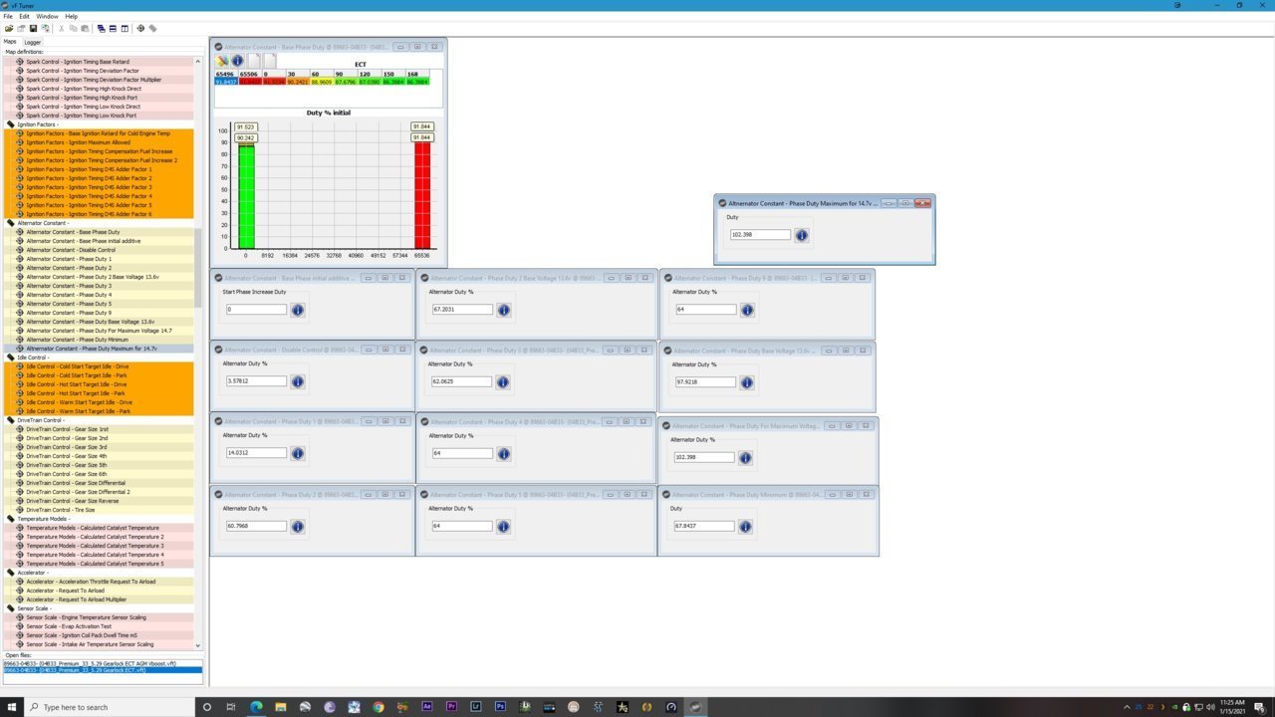Viewport: 1275px width, 717px height.
Task: Click the green bar in Duty % chart
Action: coord(246,196)
